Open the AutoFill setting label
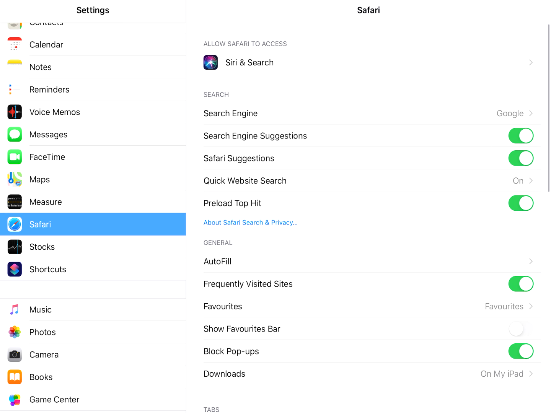Image resolution: width=551 pixels, height=413 pixels. coord(217,262)
